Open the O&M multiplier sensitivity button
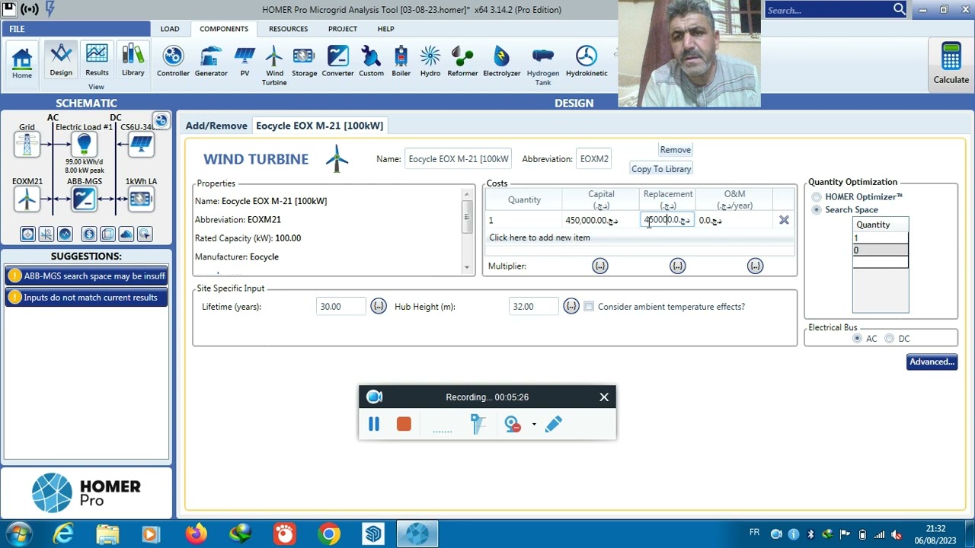This screenshot has width=975, height=548. coord(755,266)
